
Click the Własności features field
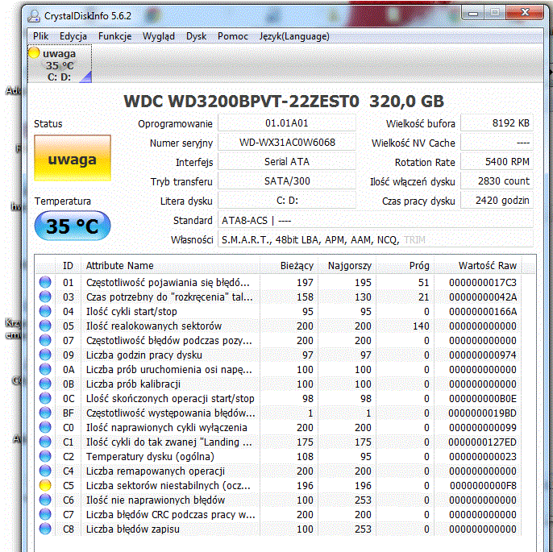click(x=376, y=240)
